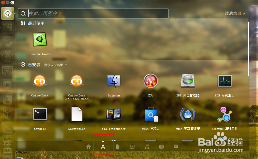This screenshot has width=258, height=159.
Task: Switch to the Home lens
Action: (x=88, y=147)
